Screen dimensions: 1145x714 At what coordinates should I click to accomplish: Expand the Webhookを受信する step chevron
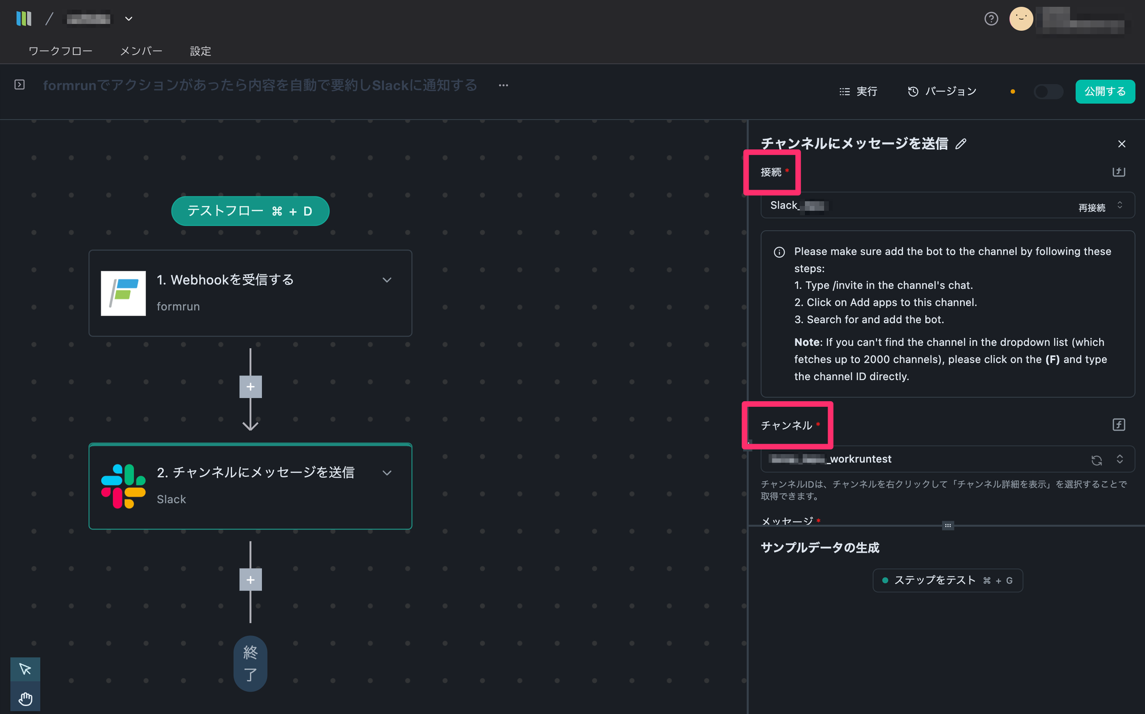387,280
